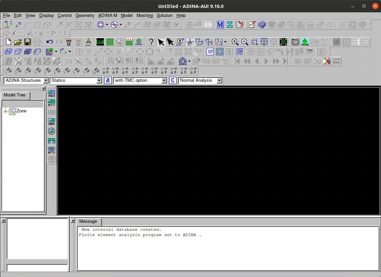Save animation as MPEG movie
The height and width of the screenshot is (277, 381).
click(336, 61)
